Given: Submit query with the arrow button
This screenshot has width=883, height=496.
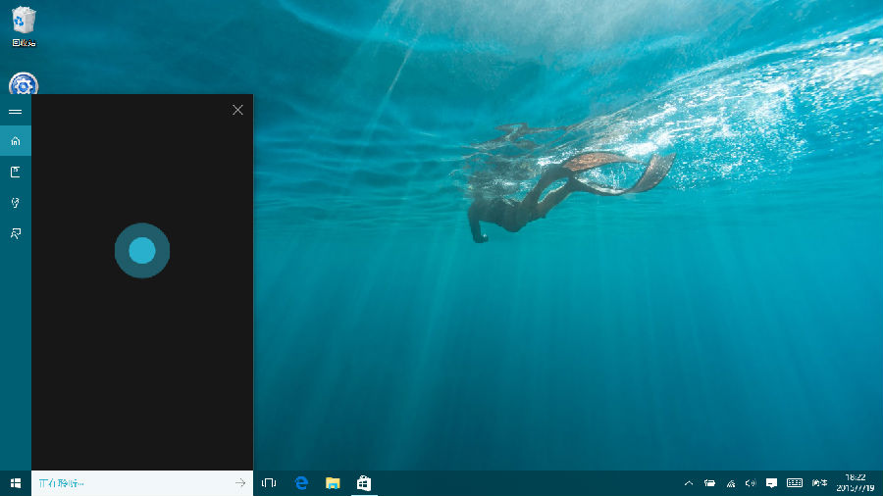Looking at the screenshot, I should point(240,483).
